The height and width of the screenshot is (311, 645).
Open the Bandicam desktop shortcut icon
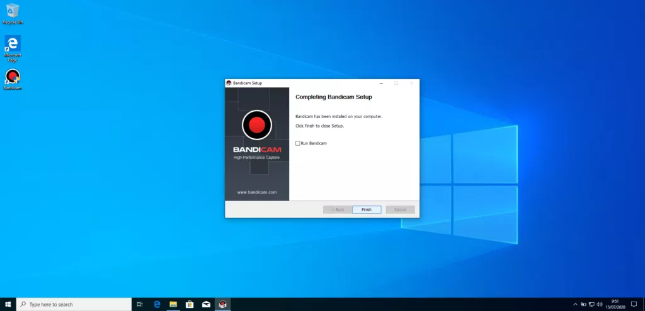tap(13, 78)
